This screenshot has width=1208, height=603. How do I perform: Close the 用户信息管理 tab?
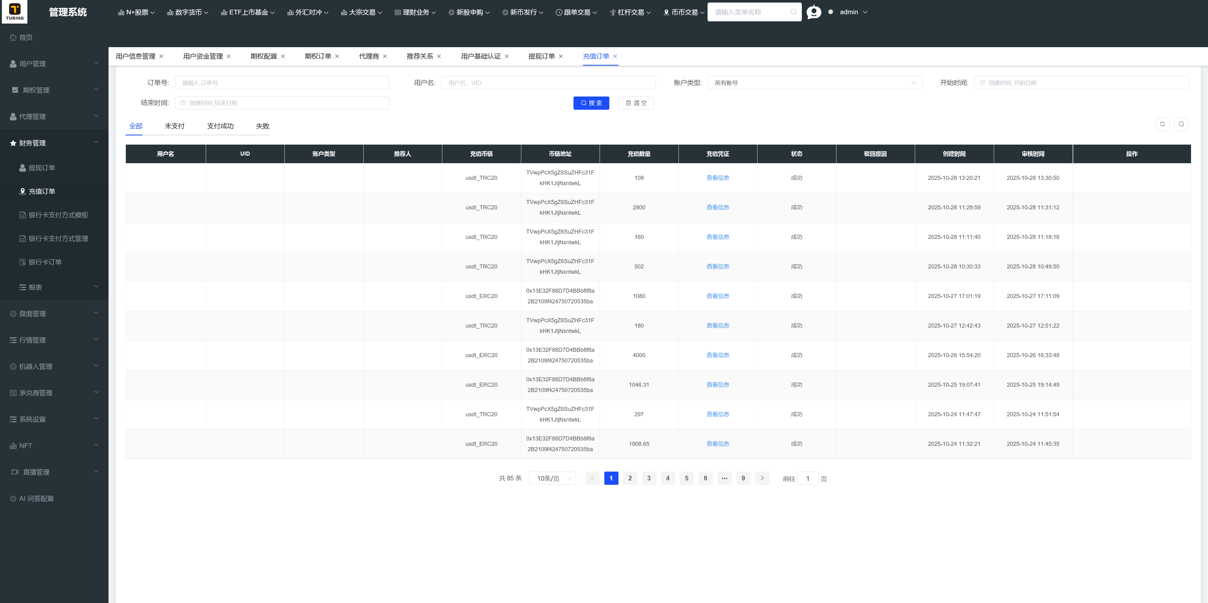click(161, 56)
